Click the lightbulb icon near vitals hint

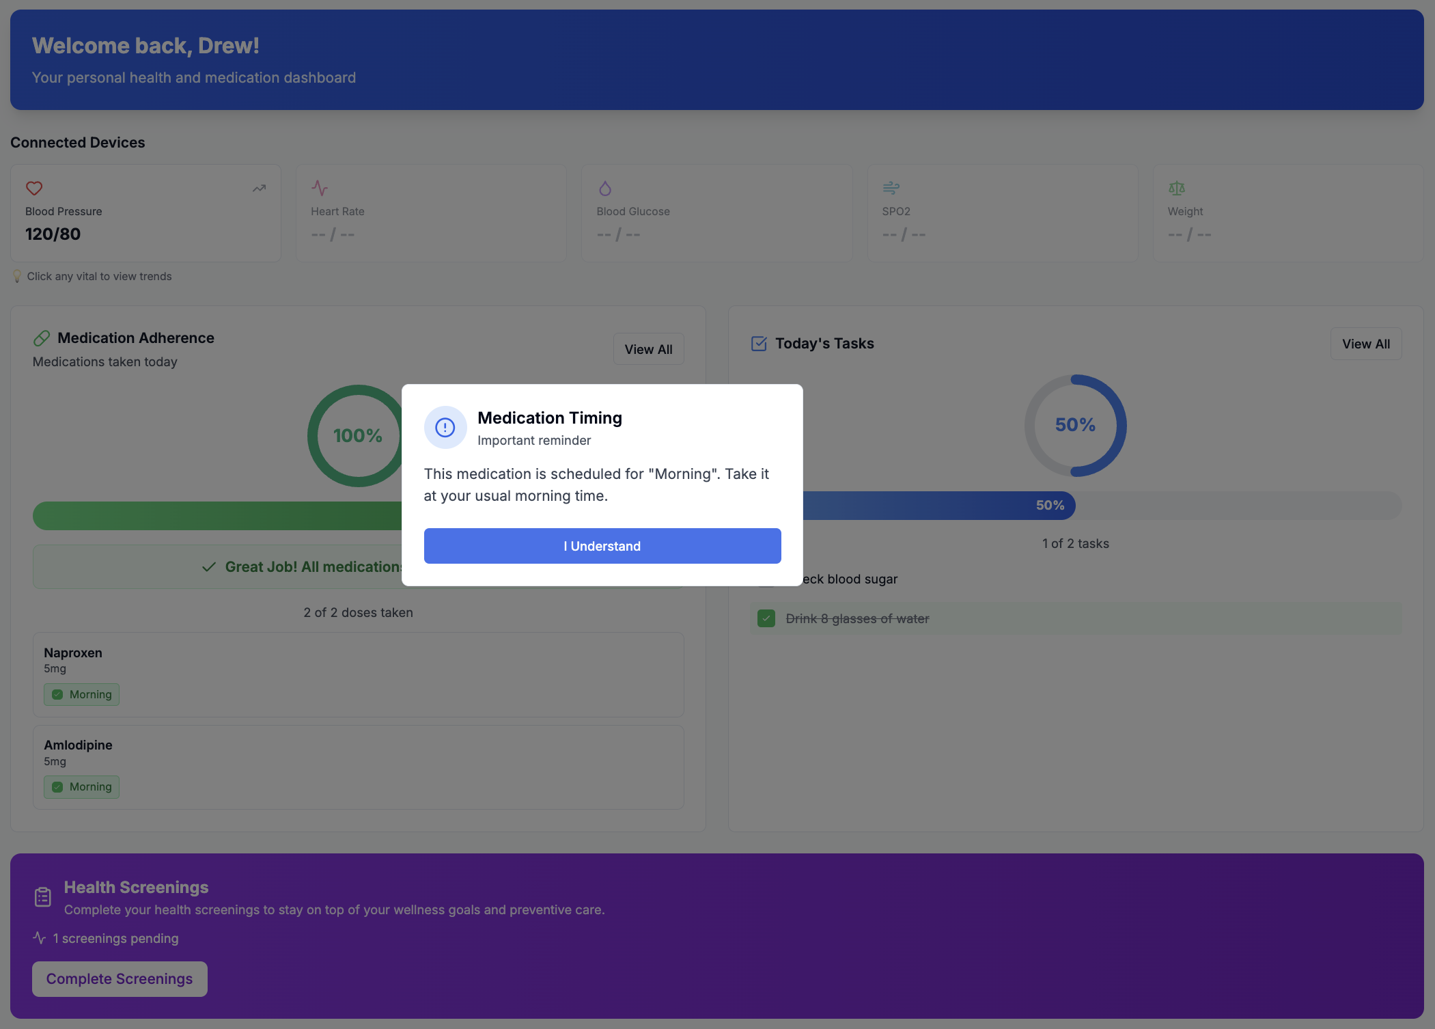pyautogui.click(x=16, y=276)
